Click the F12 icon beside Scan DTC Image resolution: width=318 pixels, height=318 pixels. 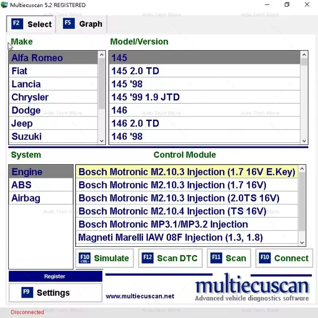147,258
